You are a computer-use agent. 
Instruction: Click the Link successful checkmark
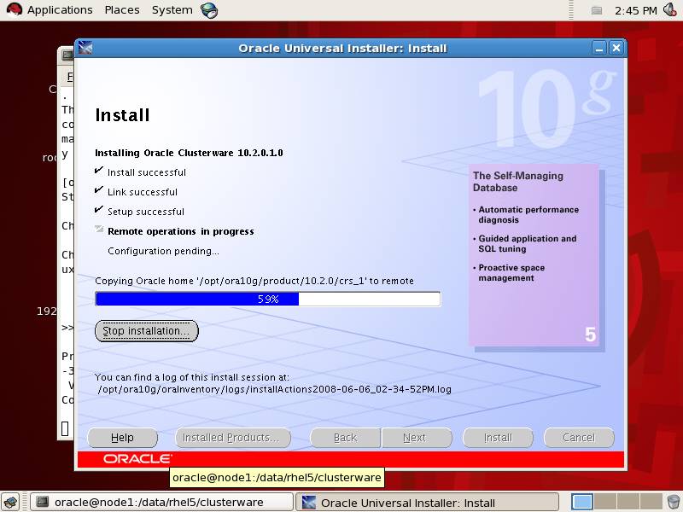(99, 189)
